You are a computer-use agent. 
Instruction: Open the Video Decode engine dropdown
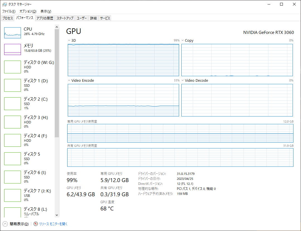tap(182, 81)
